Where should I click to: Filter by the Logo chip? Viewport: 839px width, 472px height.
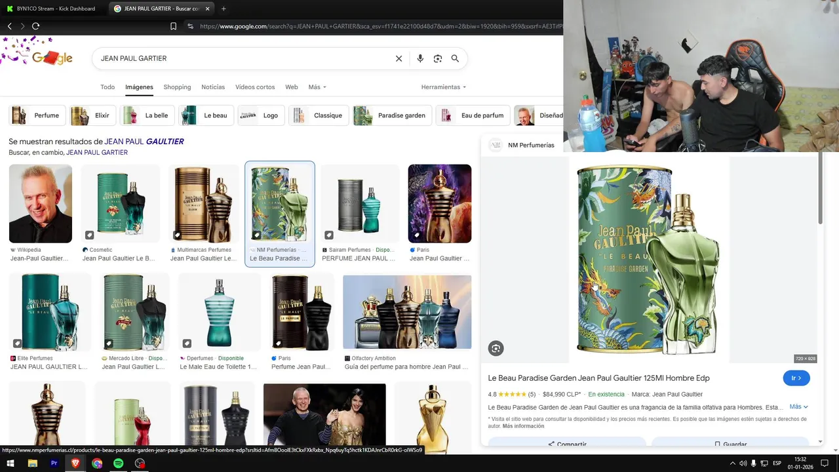pyautogui.click(x=262, y=115)
